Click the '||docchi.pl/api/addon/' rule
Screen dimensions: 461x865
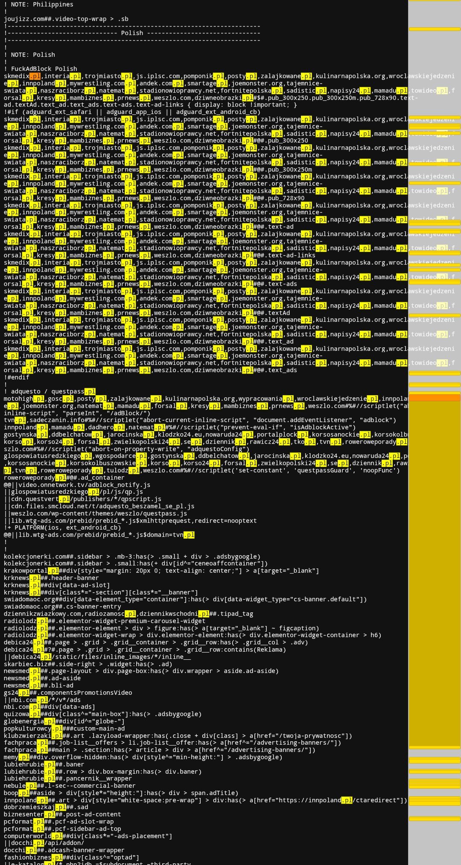tap(44, 843)
